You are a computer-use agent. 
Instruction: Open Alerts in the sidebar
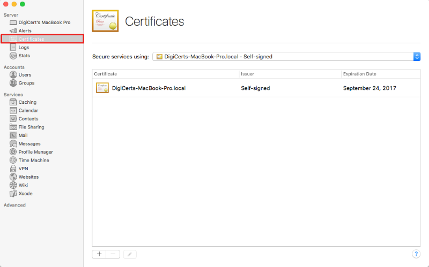pyautogui.click(x=25, y=30)
